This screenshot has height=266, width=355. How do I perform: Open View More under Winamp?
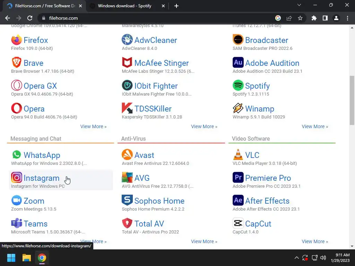[x=315, y=126]
